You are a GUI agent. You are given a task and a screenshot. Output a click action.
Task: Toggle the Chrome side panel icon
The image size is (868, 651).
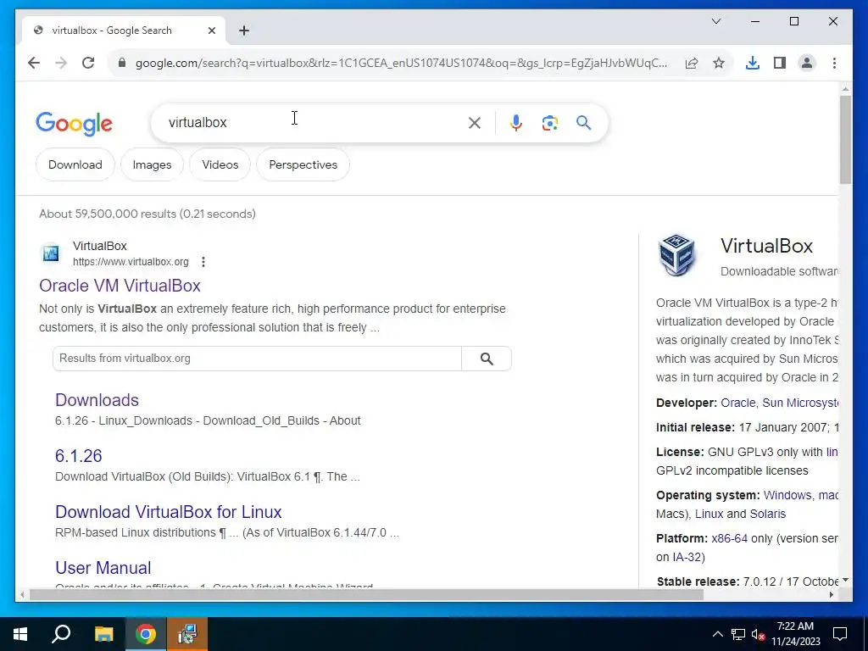tap(780, 63)
